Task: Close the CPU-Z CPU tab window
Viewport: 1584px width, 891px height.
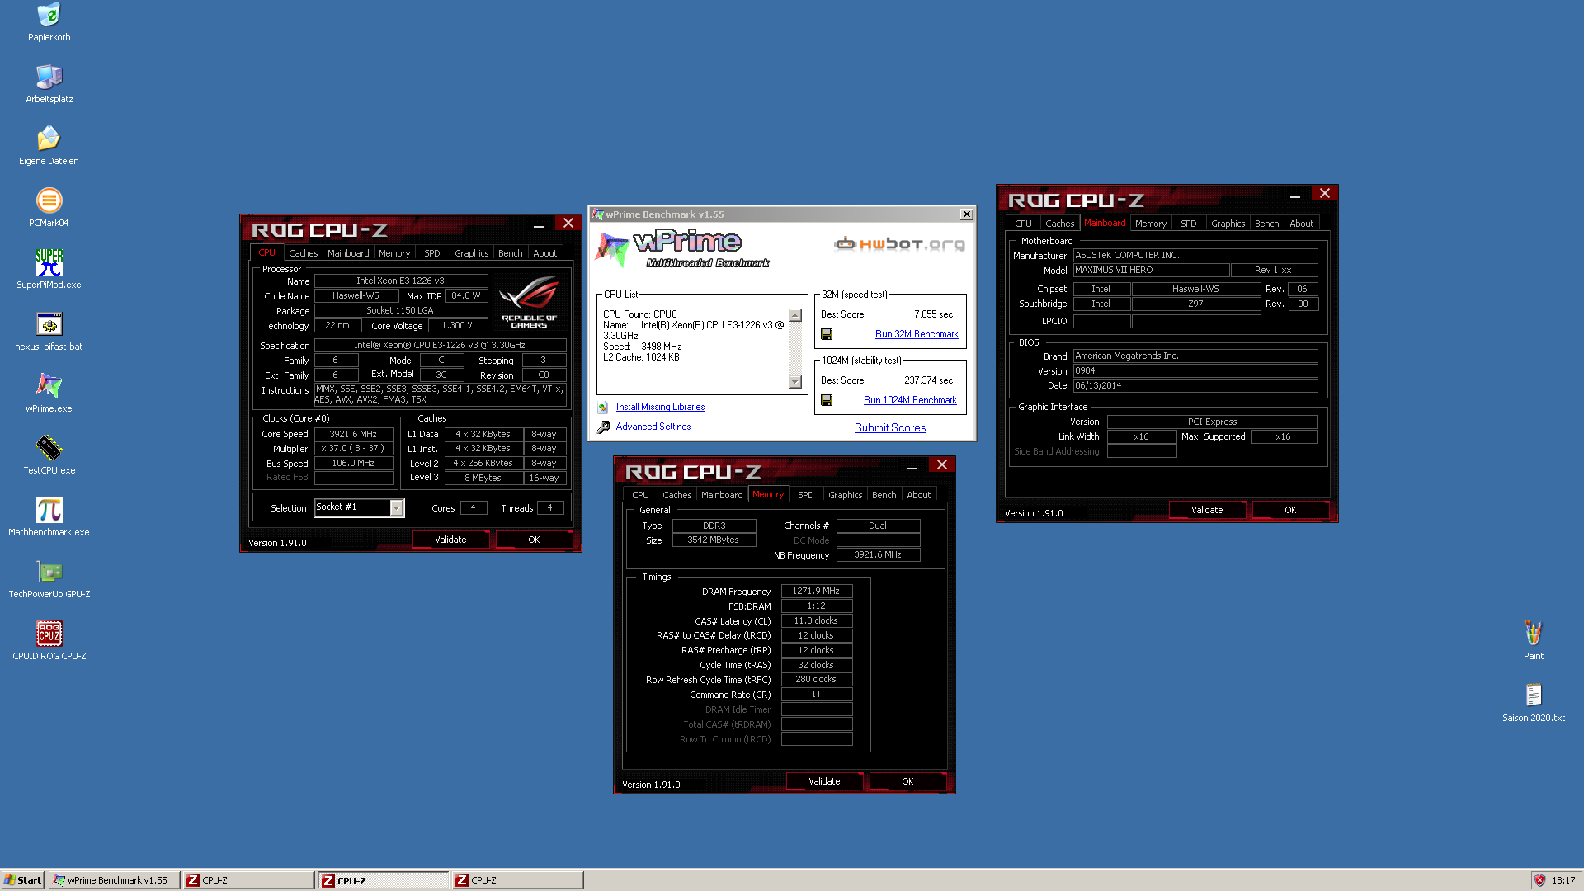Action: (x=568, y=224)
